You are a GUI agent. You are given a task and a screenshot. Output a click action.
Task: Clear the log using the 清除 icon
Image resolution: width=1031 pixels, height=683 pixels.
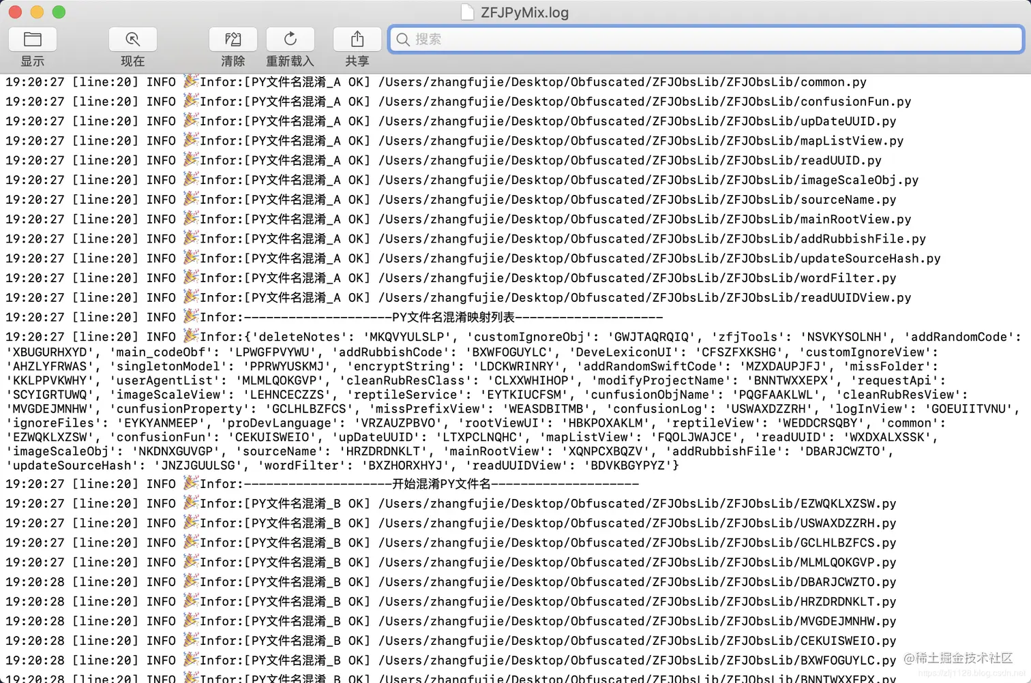[x=233, y=40]
